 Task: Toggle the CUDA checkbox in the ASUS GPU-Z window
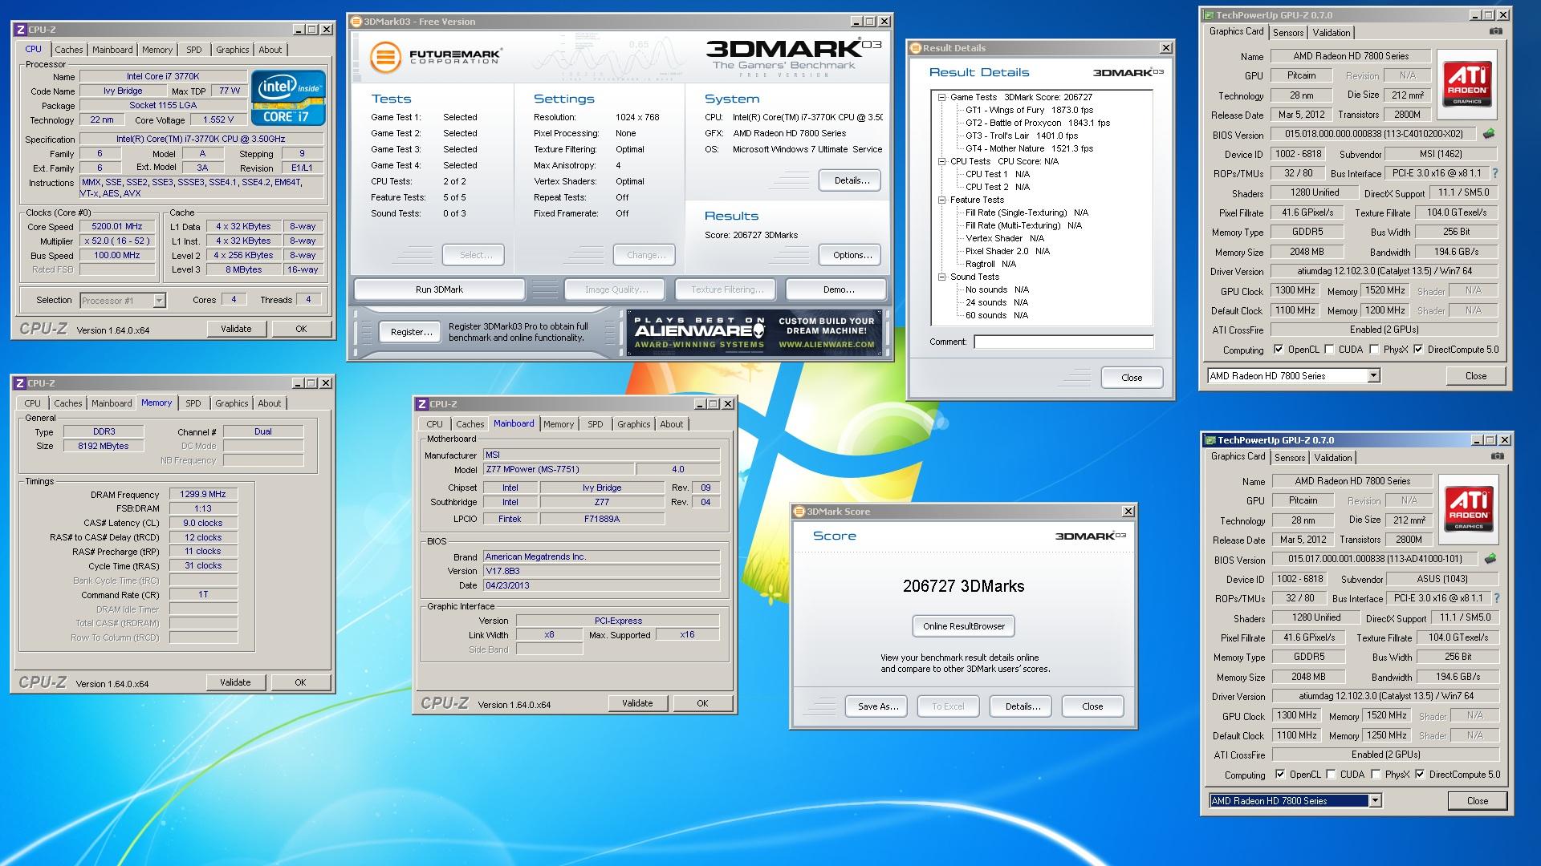[x=1331, y=775]
